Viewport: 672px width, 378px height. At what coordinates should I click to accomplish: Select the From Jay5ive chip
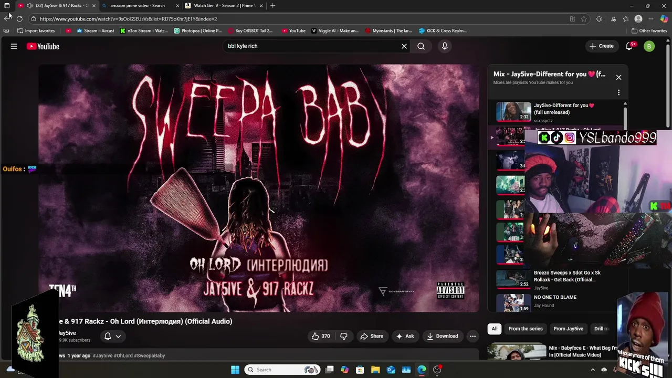(x=569, y=329)
